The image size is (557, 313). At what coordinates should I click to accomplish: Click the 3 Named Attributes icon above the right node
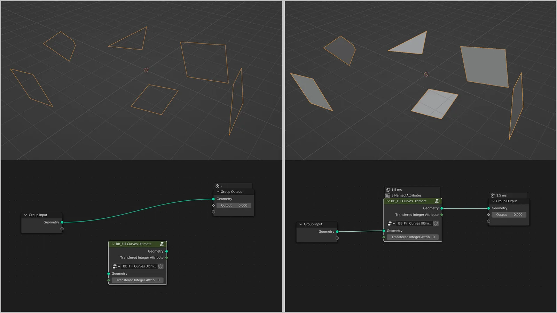[x=389, y=195]
